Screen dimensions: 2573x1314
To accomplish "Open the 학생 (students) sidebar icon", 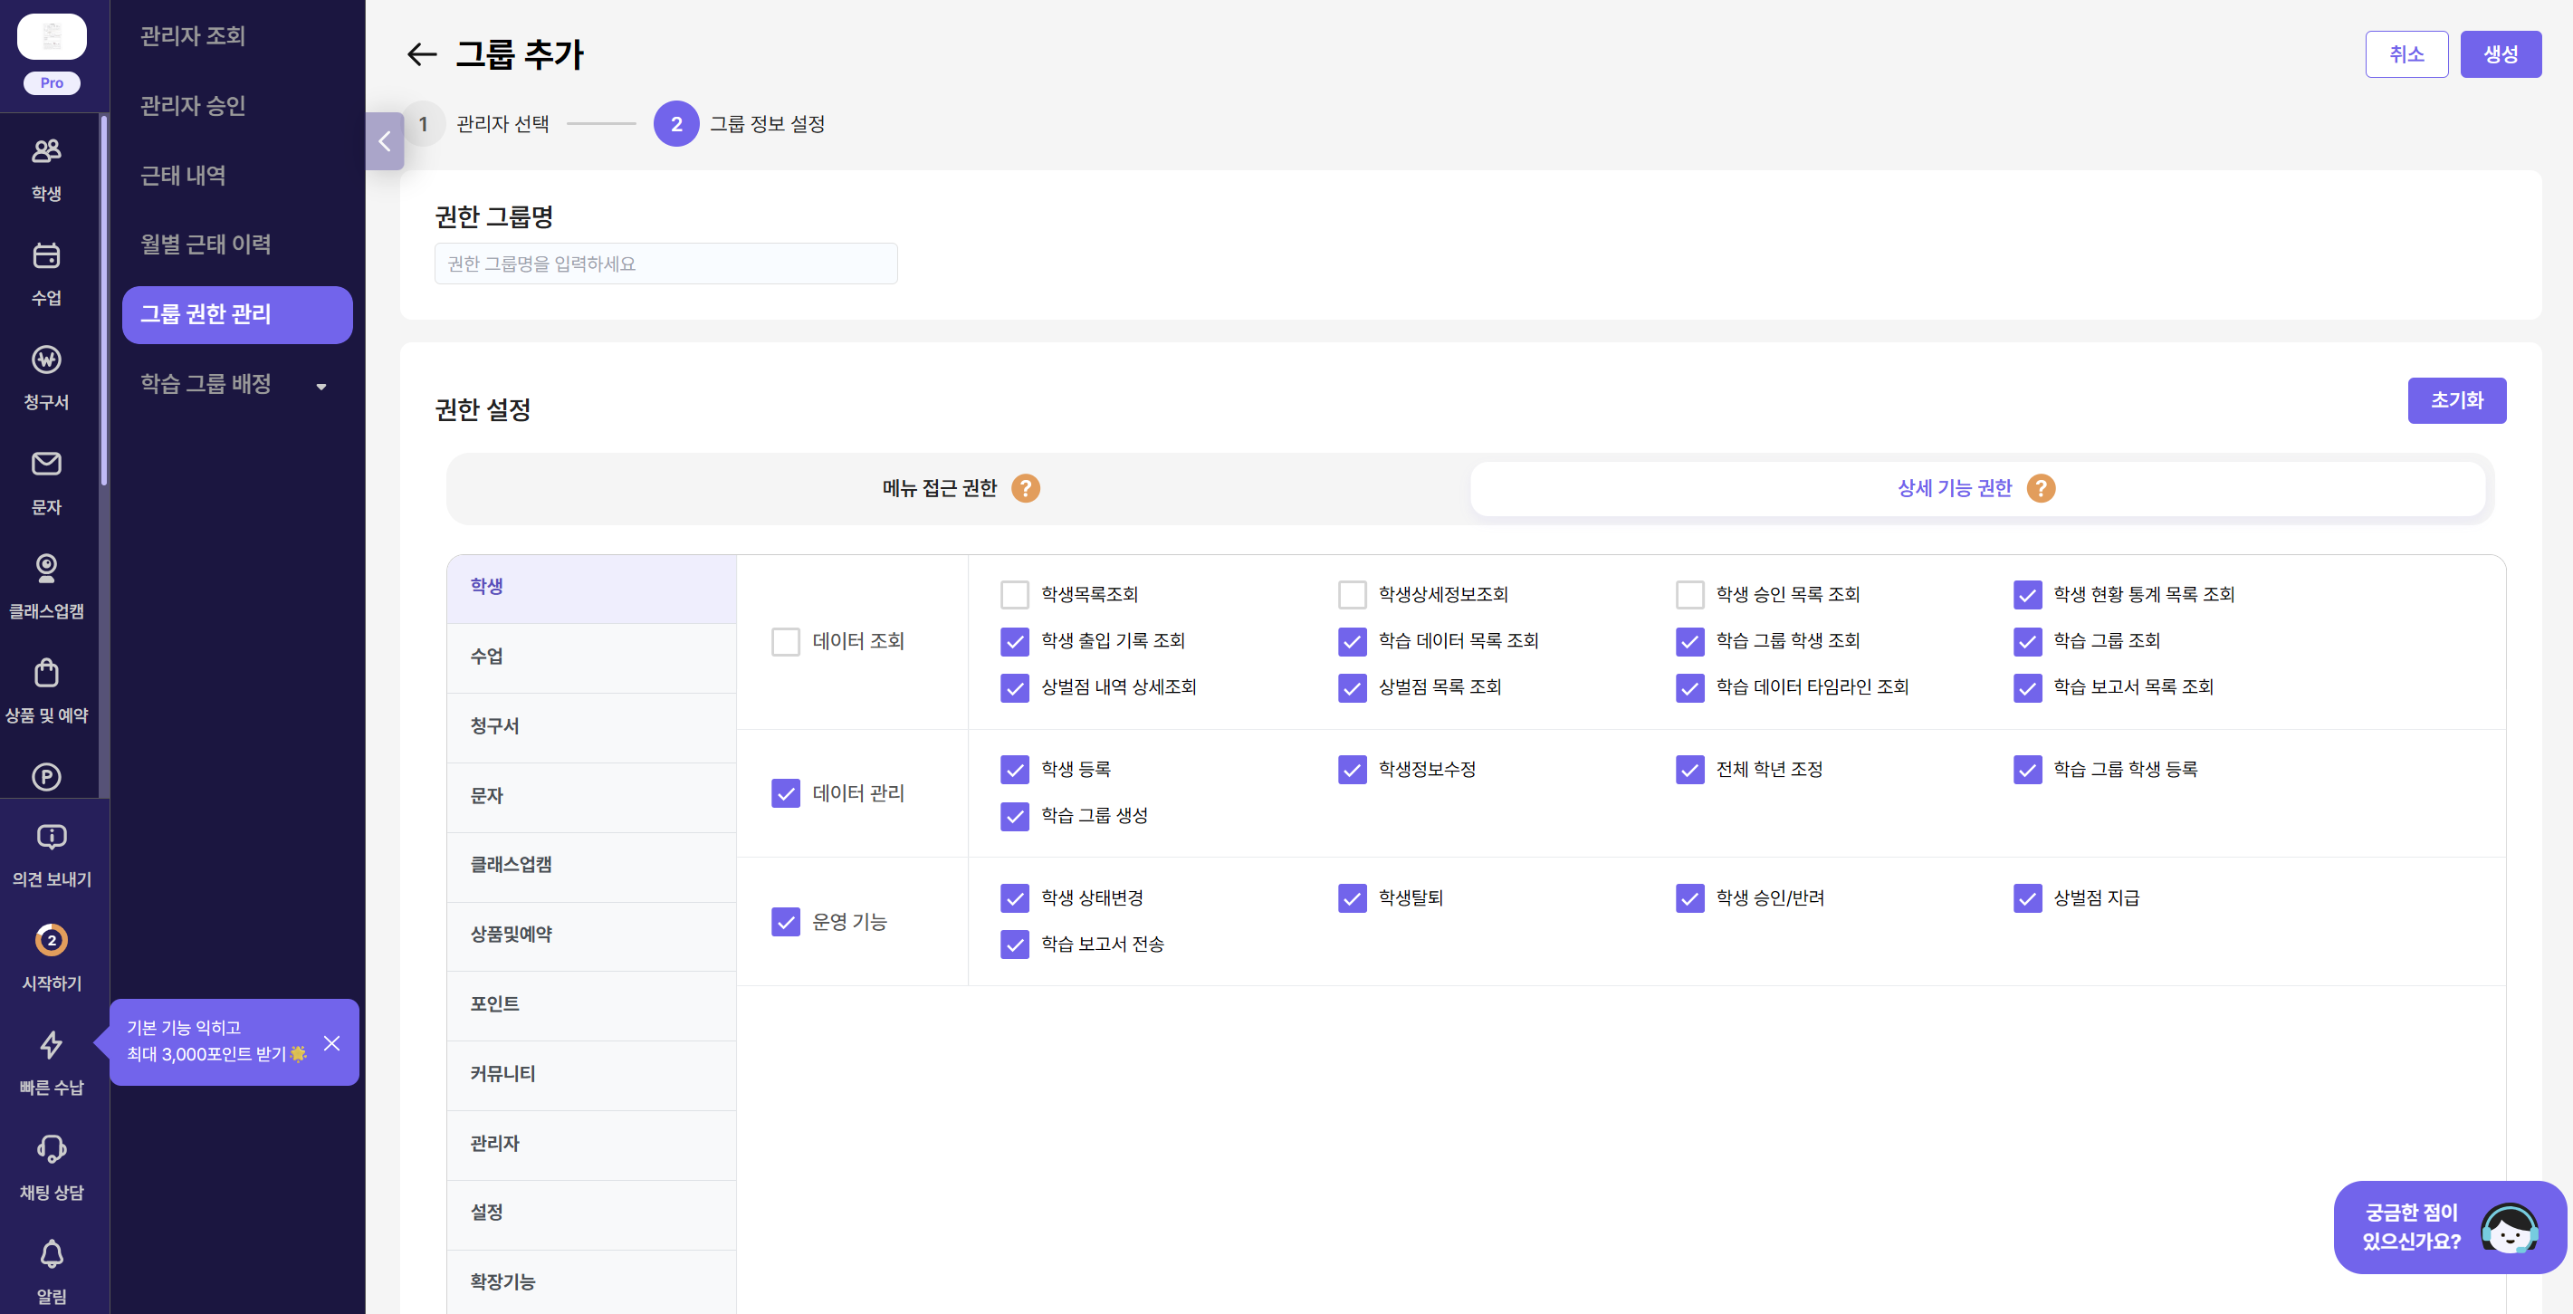I will [x=46, y=152].
